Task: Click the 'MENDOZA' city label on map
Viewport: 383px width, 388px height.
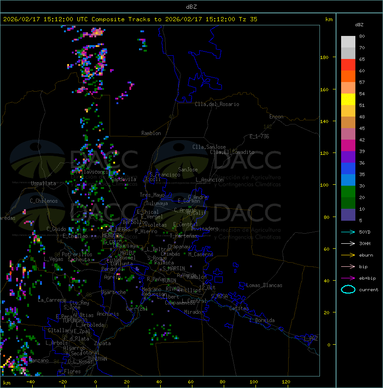Action: (112, 235)
